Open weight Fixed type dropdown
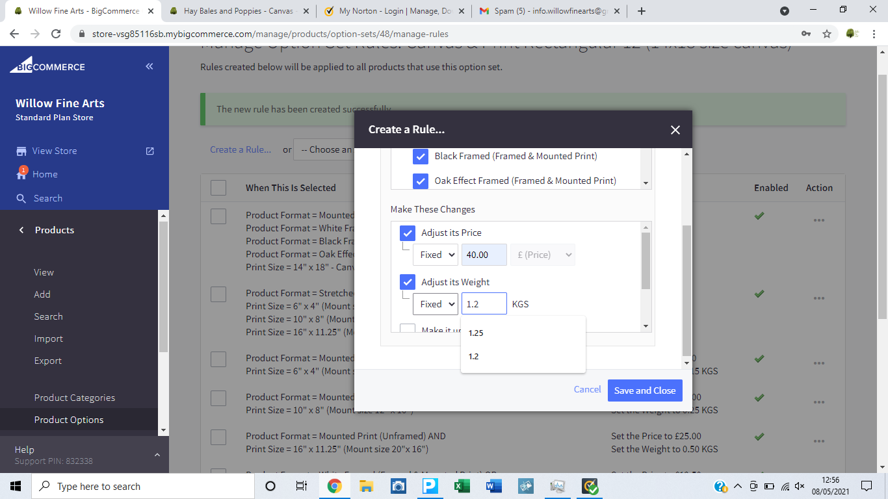888x499 pixels. coord(436,304)
